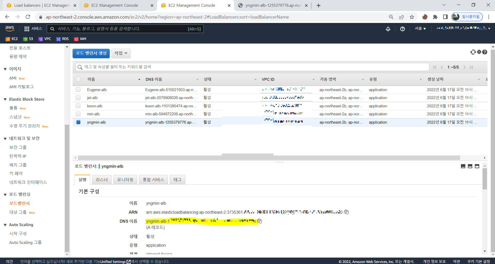Switch to the Load balancers browser tab
The width and height of the screenshot is (495, 264).
(x=42, y=5)
